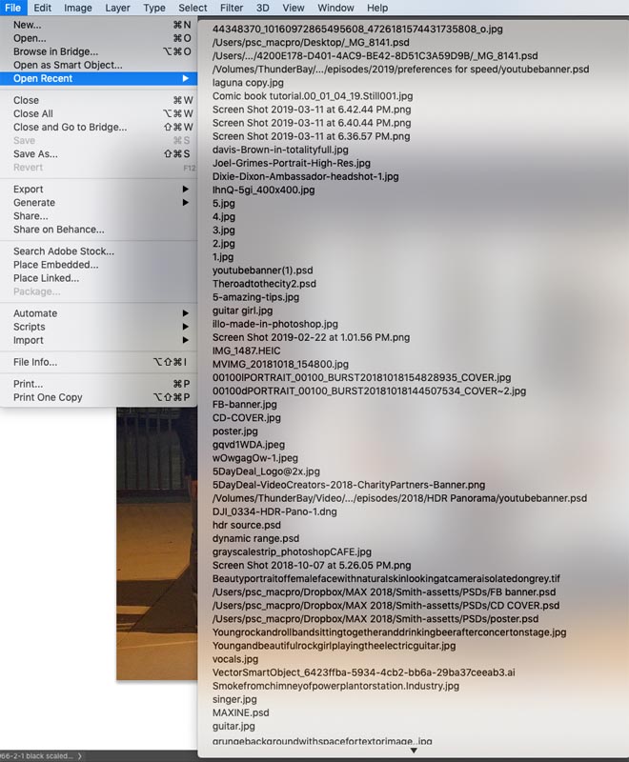The image size is (629, 762).
Task: Open the Edit menu
Action: [x=42, y=8]
